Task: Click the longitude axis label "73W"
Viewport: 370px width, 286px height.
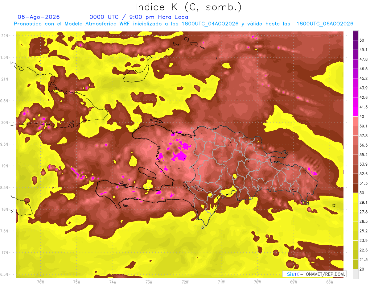Action: coord(149,282)
